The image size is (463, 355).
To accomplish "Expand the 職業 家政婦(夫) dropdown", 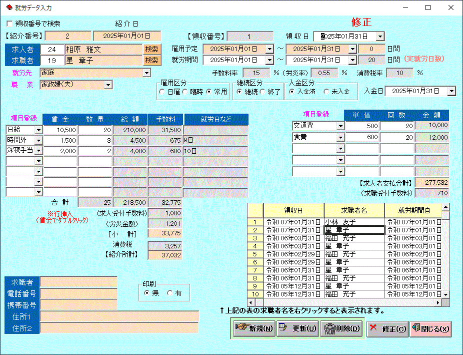I will 108,85.
